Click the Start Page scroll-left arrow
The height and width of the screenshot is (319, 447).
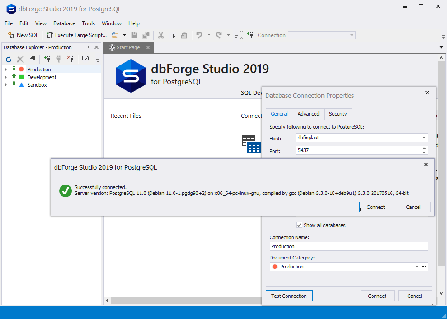click(107, 301)
